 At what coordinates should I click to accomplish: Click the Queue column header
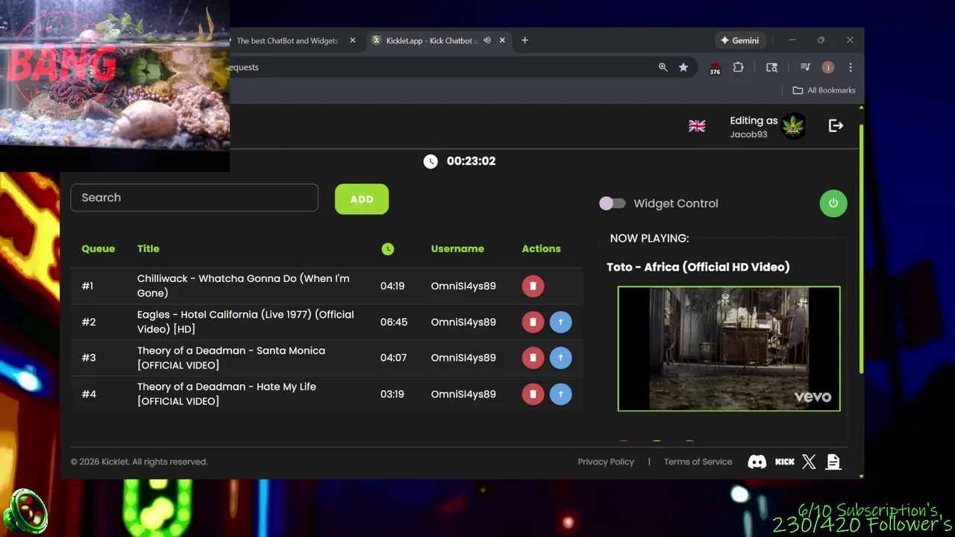click(x=98, y=248)
